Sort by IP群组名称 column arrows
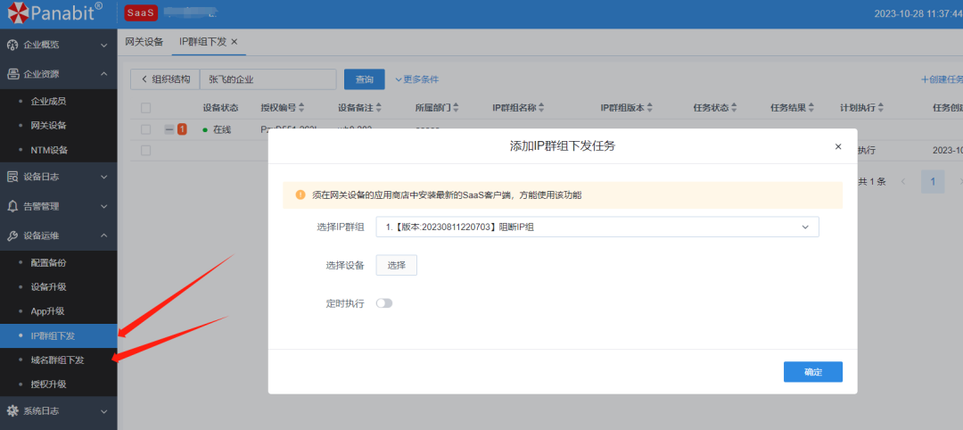Viewport: 963px width, 430px height. (542, 107)
